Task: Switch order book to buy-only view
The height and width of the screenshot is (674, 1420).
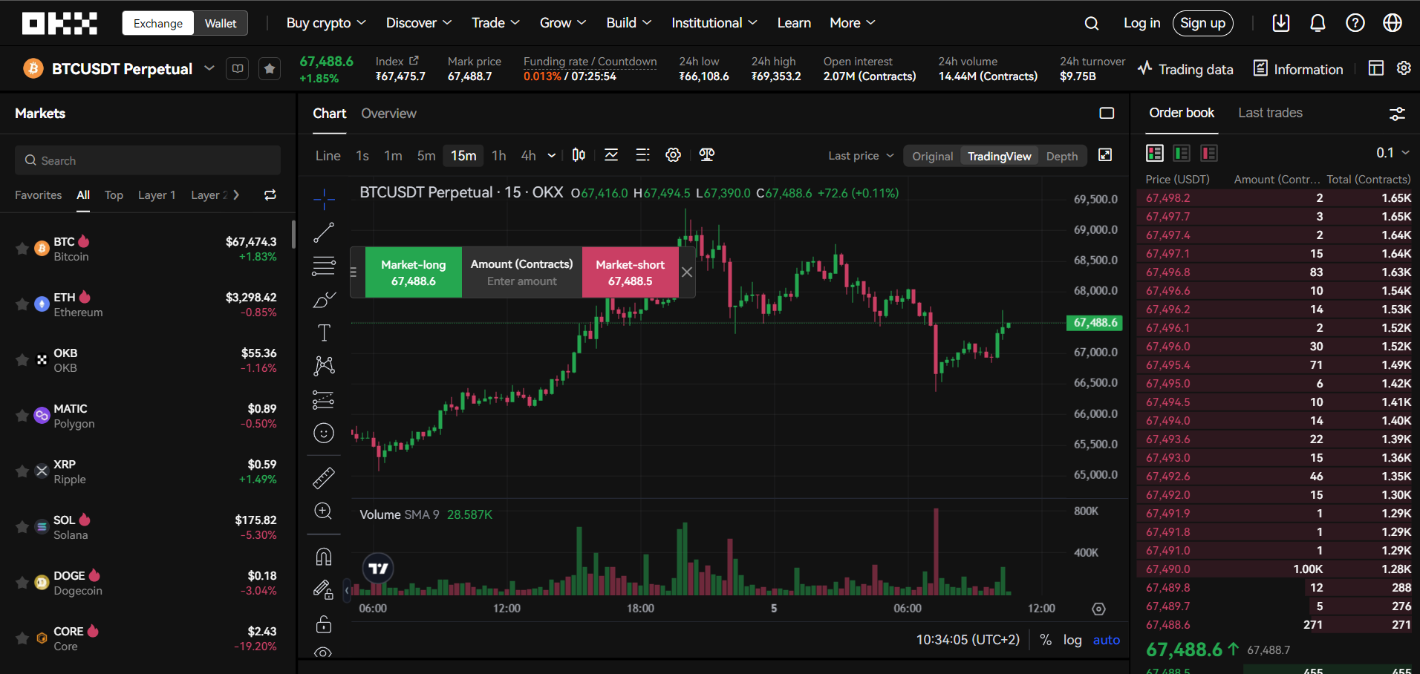Action: pyautogui.click(x=1182, y=153)
